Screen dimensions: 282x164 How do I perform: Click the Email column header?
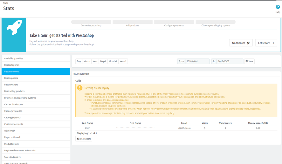[184, 123]
